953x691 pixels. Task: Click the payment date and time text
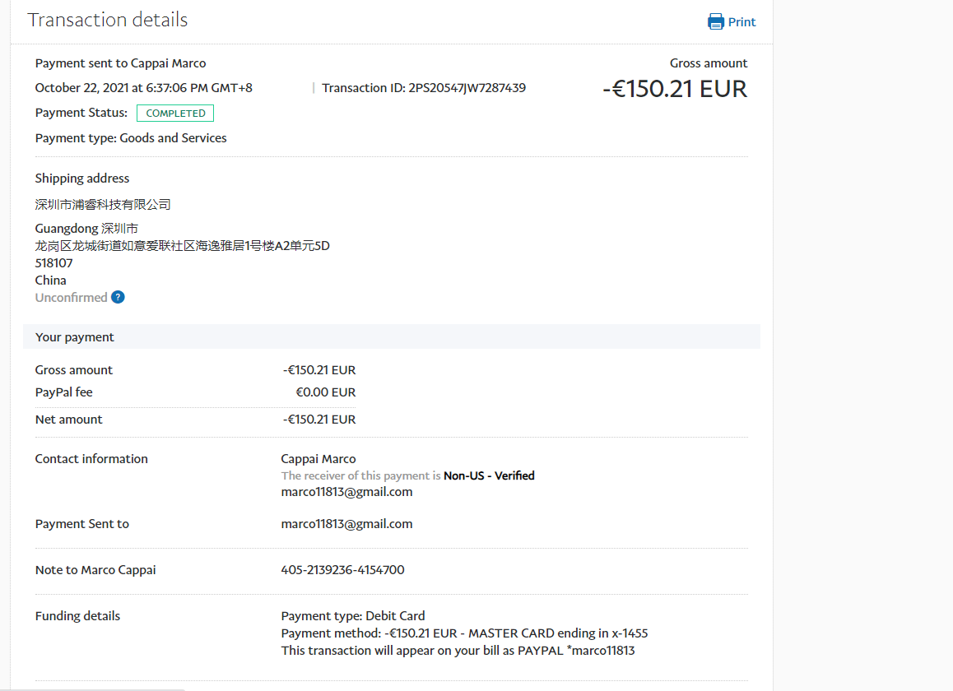143,88
